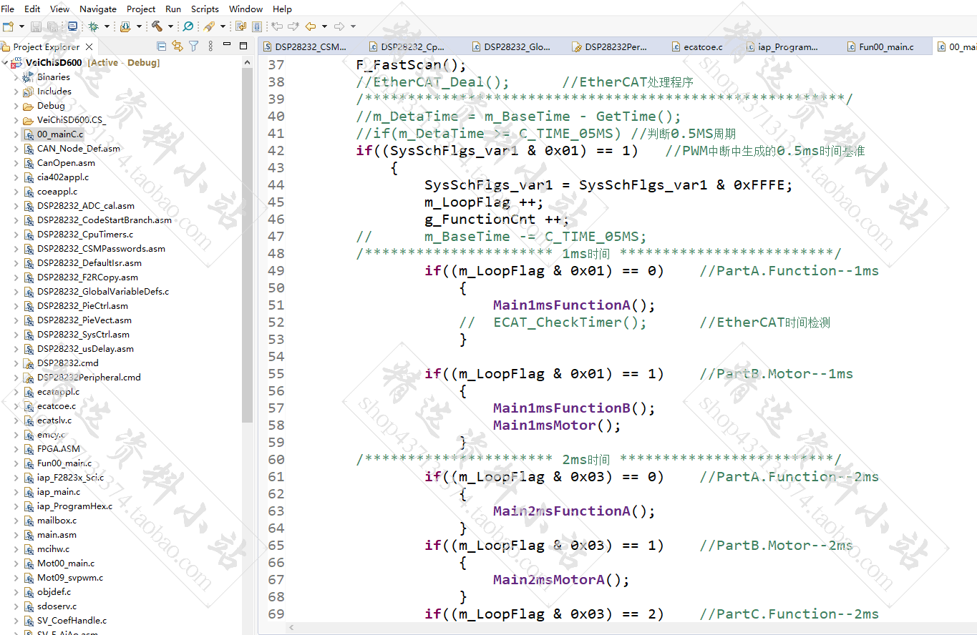This screenshot has width=977, height=635.
Task: Toggle Link with Editor in Project Explorer
Action: point(176,46)
